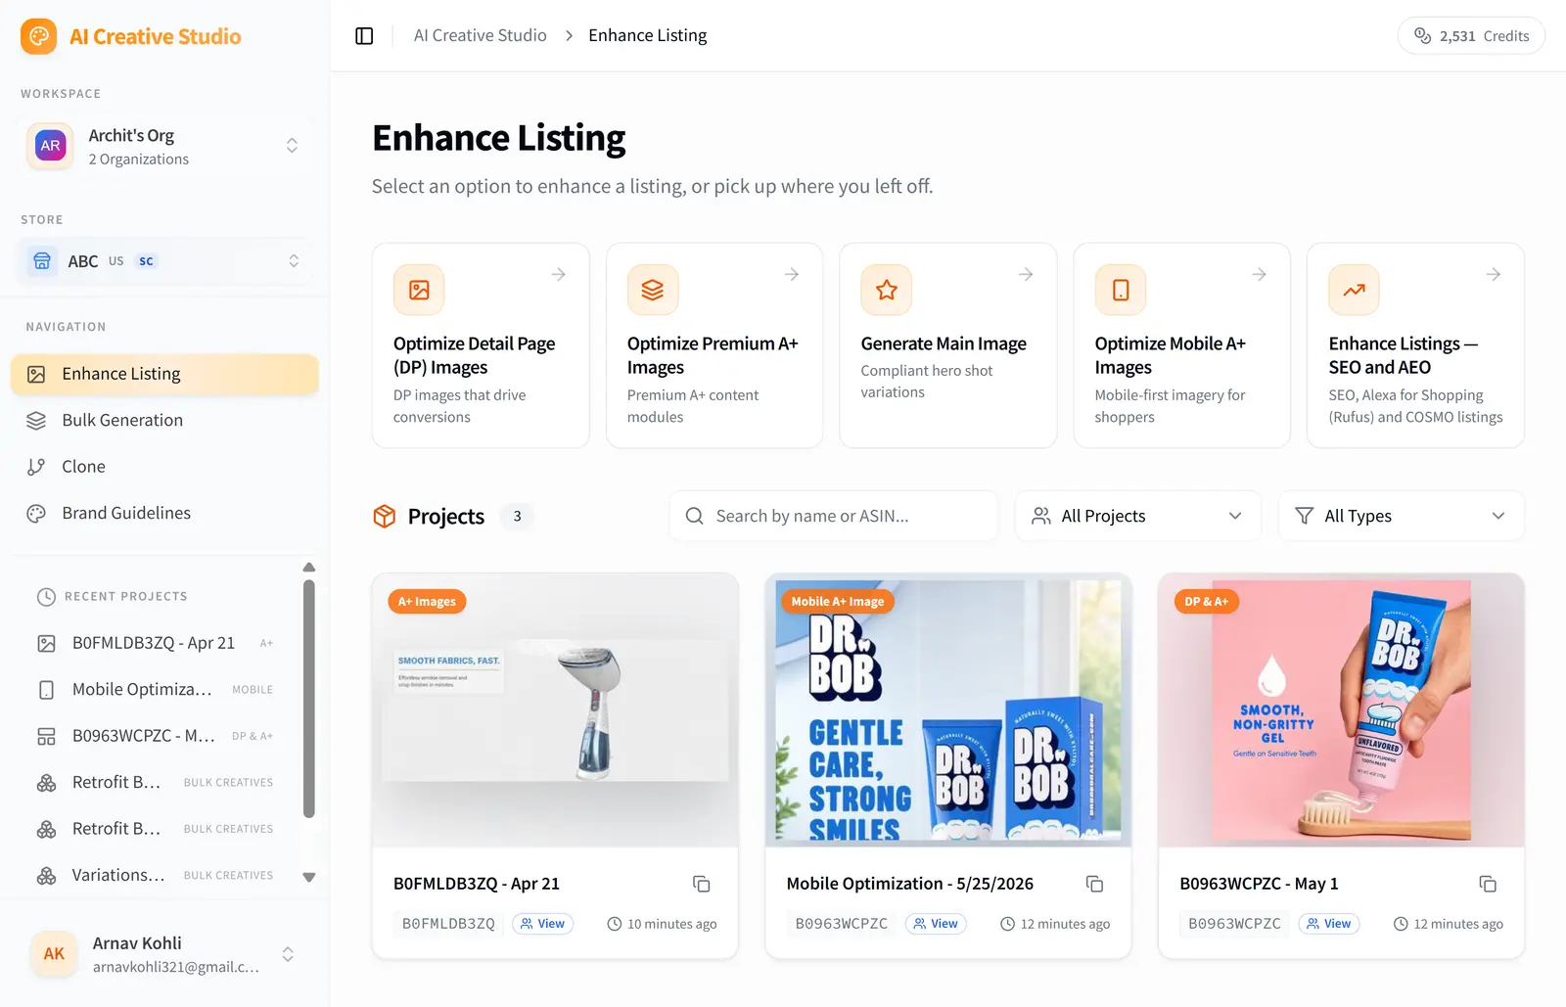The image size is (1566, 1007).
Task: Click the Projects count badge 3
Action: 517,516
